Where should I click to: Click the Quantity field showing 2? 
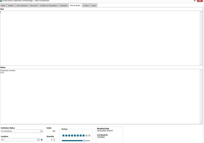click(x=50, y=140)
